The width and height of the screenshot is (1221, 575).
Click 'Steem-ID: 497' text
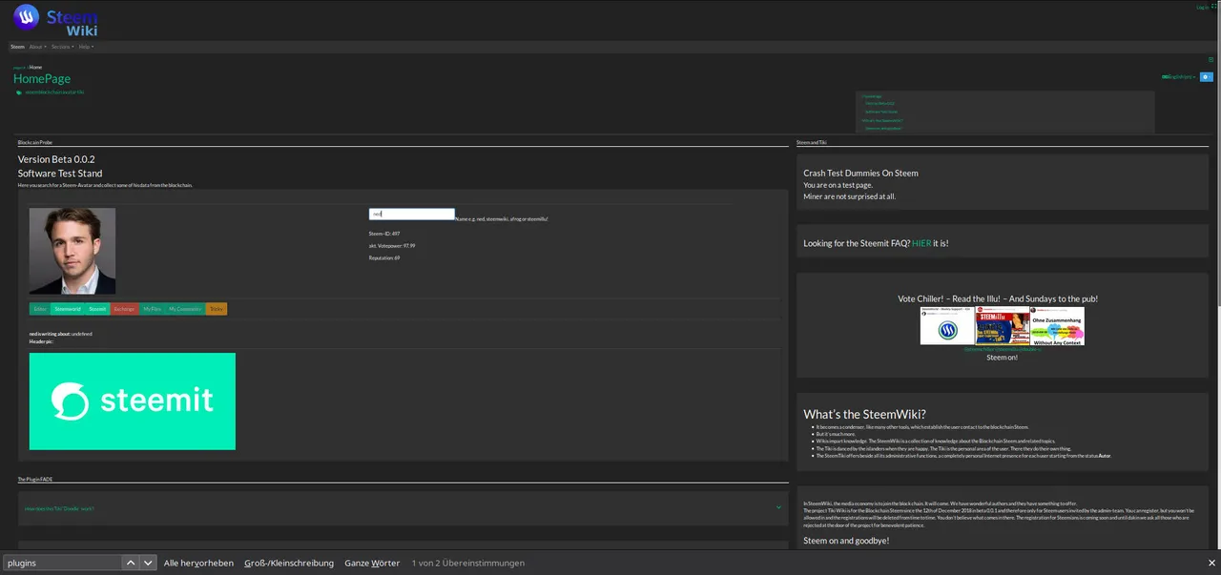(384, 233)
